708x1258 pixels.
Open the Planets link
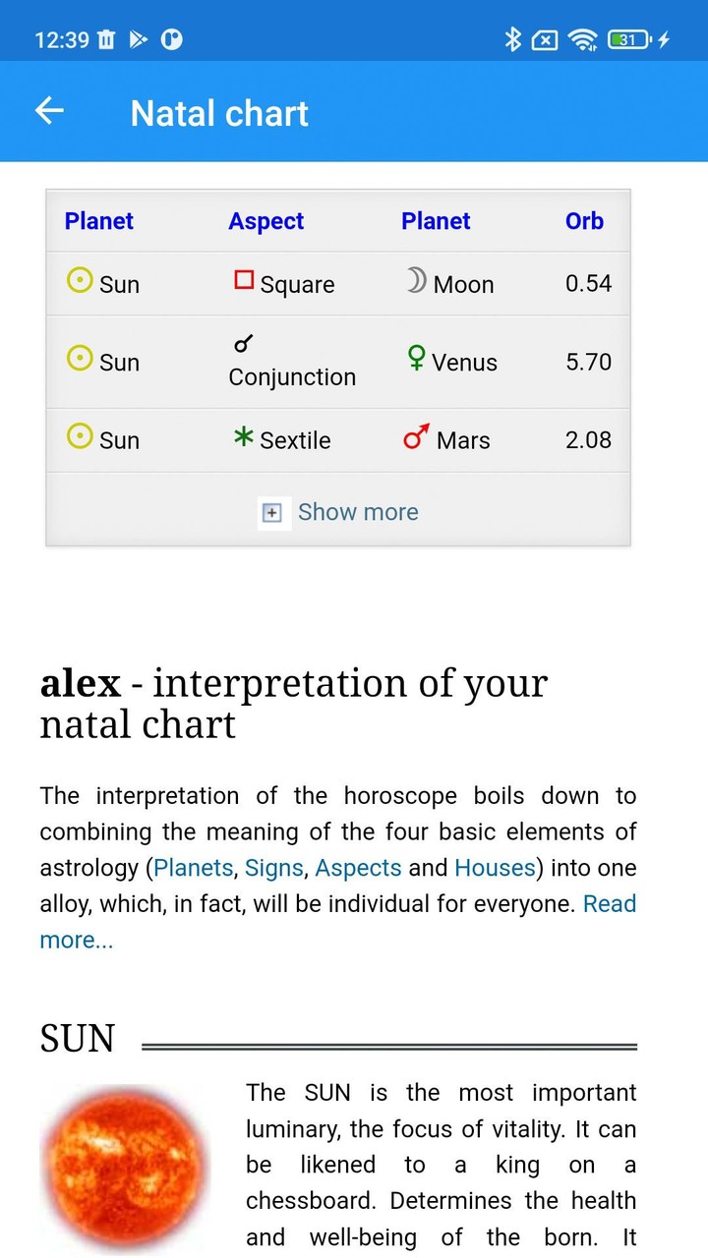(x=193, y=868)
